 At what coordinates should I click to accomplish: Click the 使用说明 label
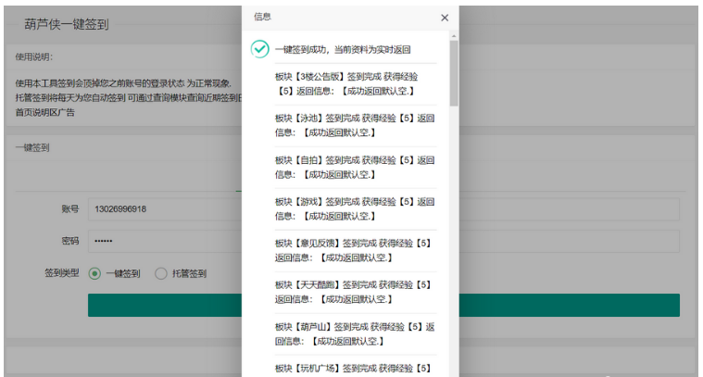34,57
